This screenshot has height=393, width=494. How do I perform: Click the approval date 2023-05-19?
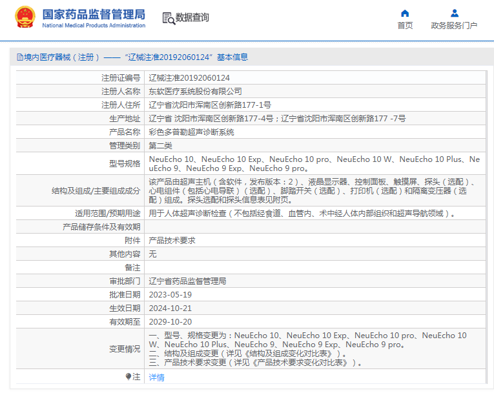click(x=170, y=294)
